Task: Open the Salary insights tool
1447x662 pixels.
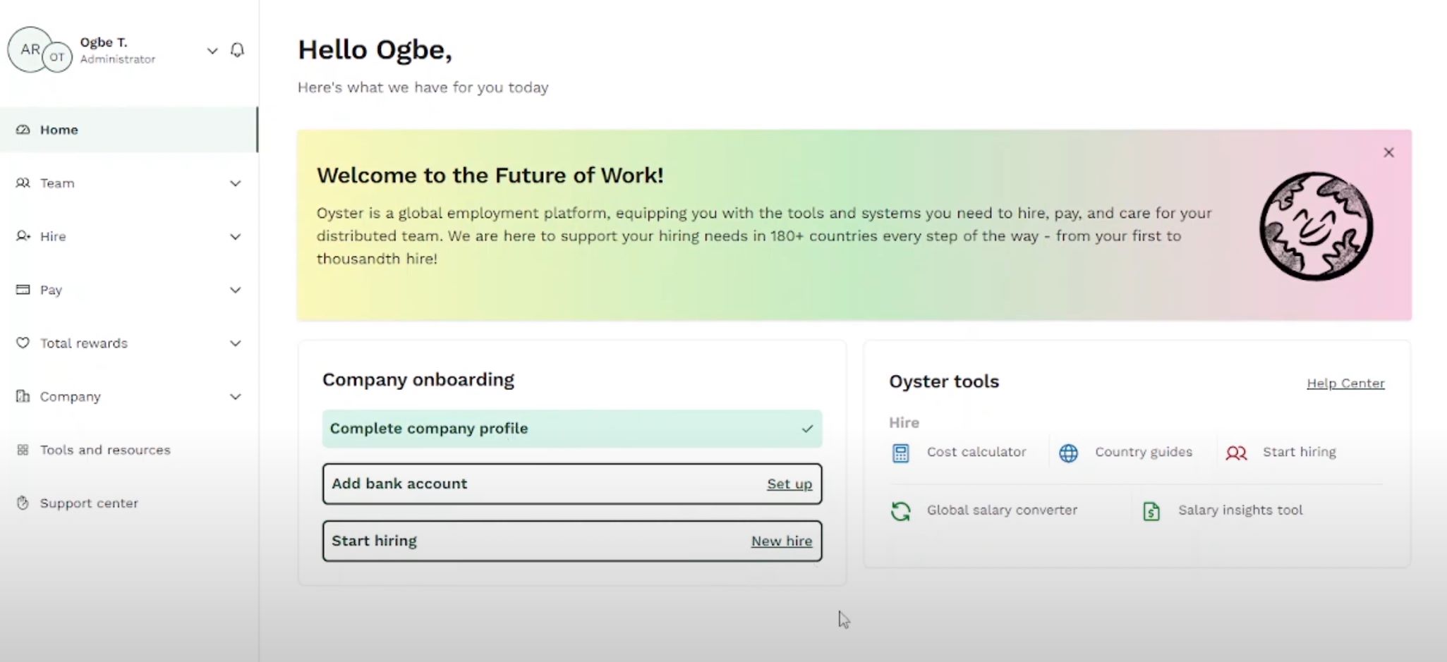Action: (1151, 510)
